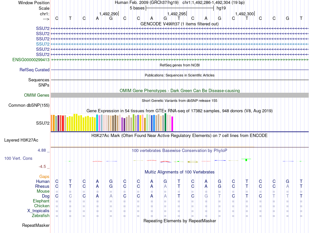Click the Gaps label in Multiz track
The width and height of the screenshot is (309, 233).
44,177
